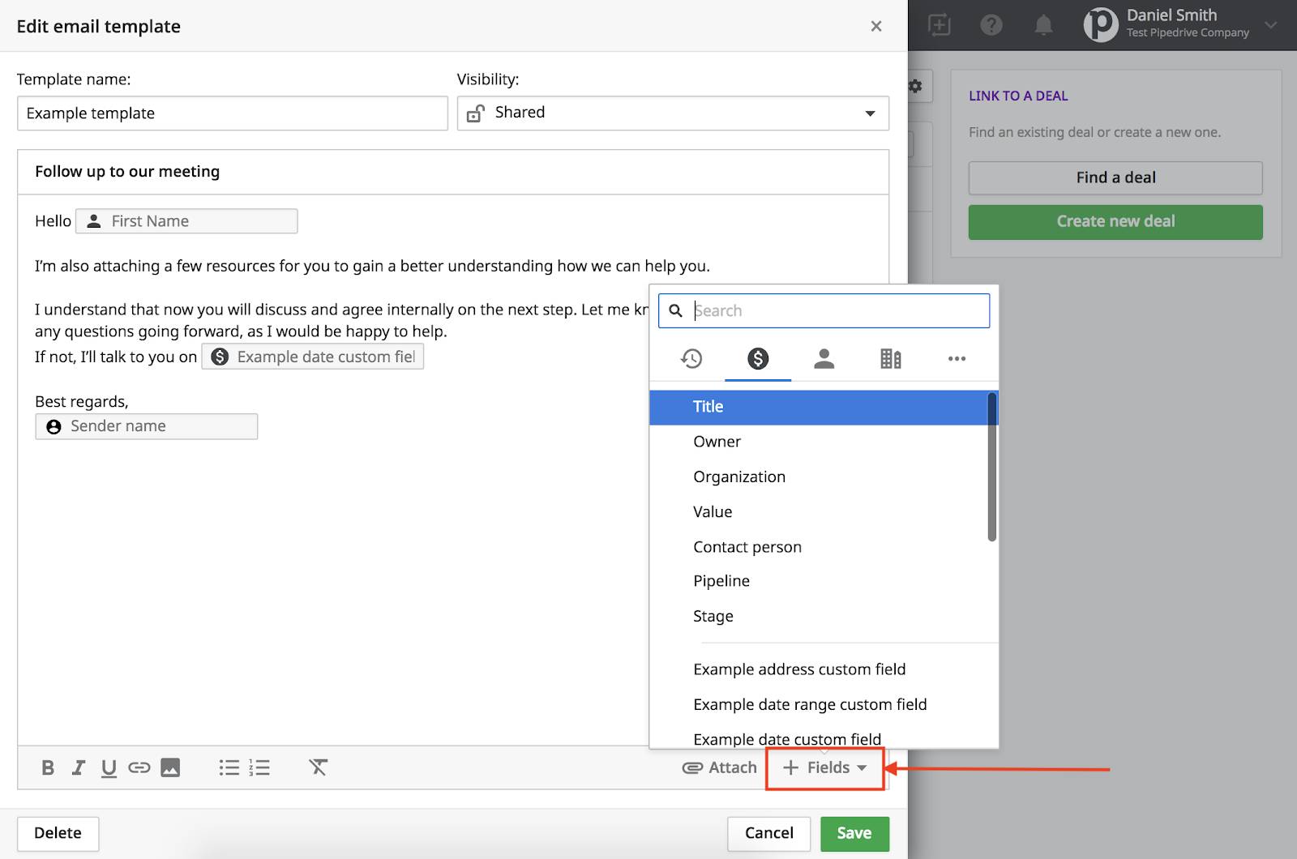Viewport: 1297px width, 859px height.
Task: Select the Title field in the list
Action: pyautogui.click(x=708, y=407)
